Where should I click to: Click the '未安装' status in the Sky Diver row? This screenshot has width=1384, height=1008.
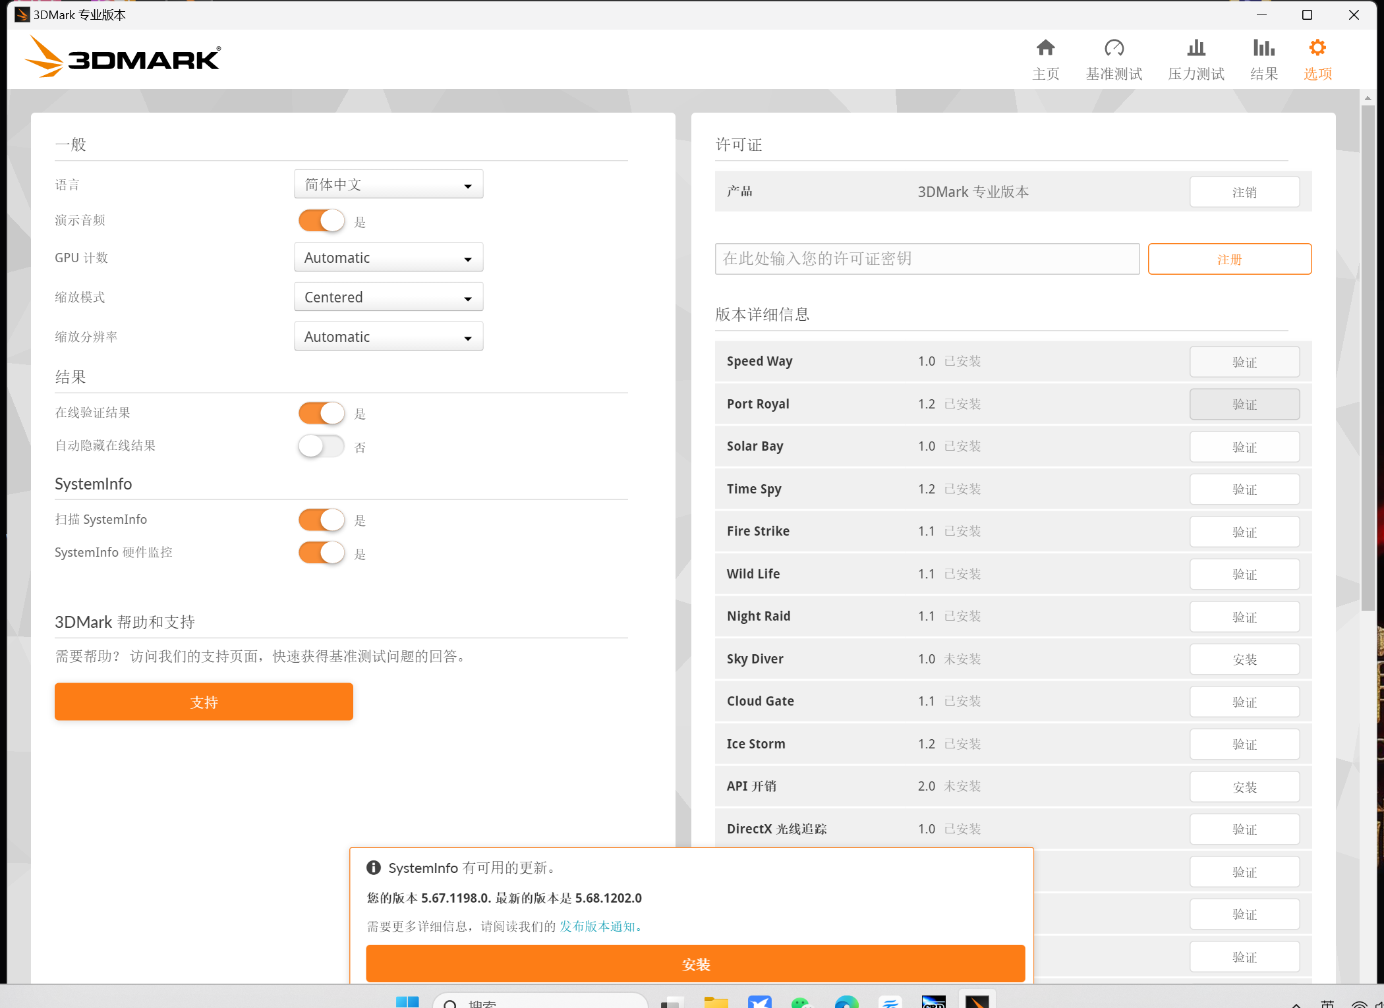[x=962, y=659]
